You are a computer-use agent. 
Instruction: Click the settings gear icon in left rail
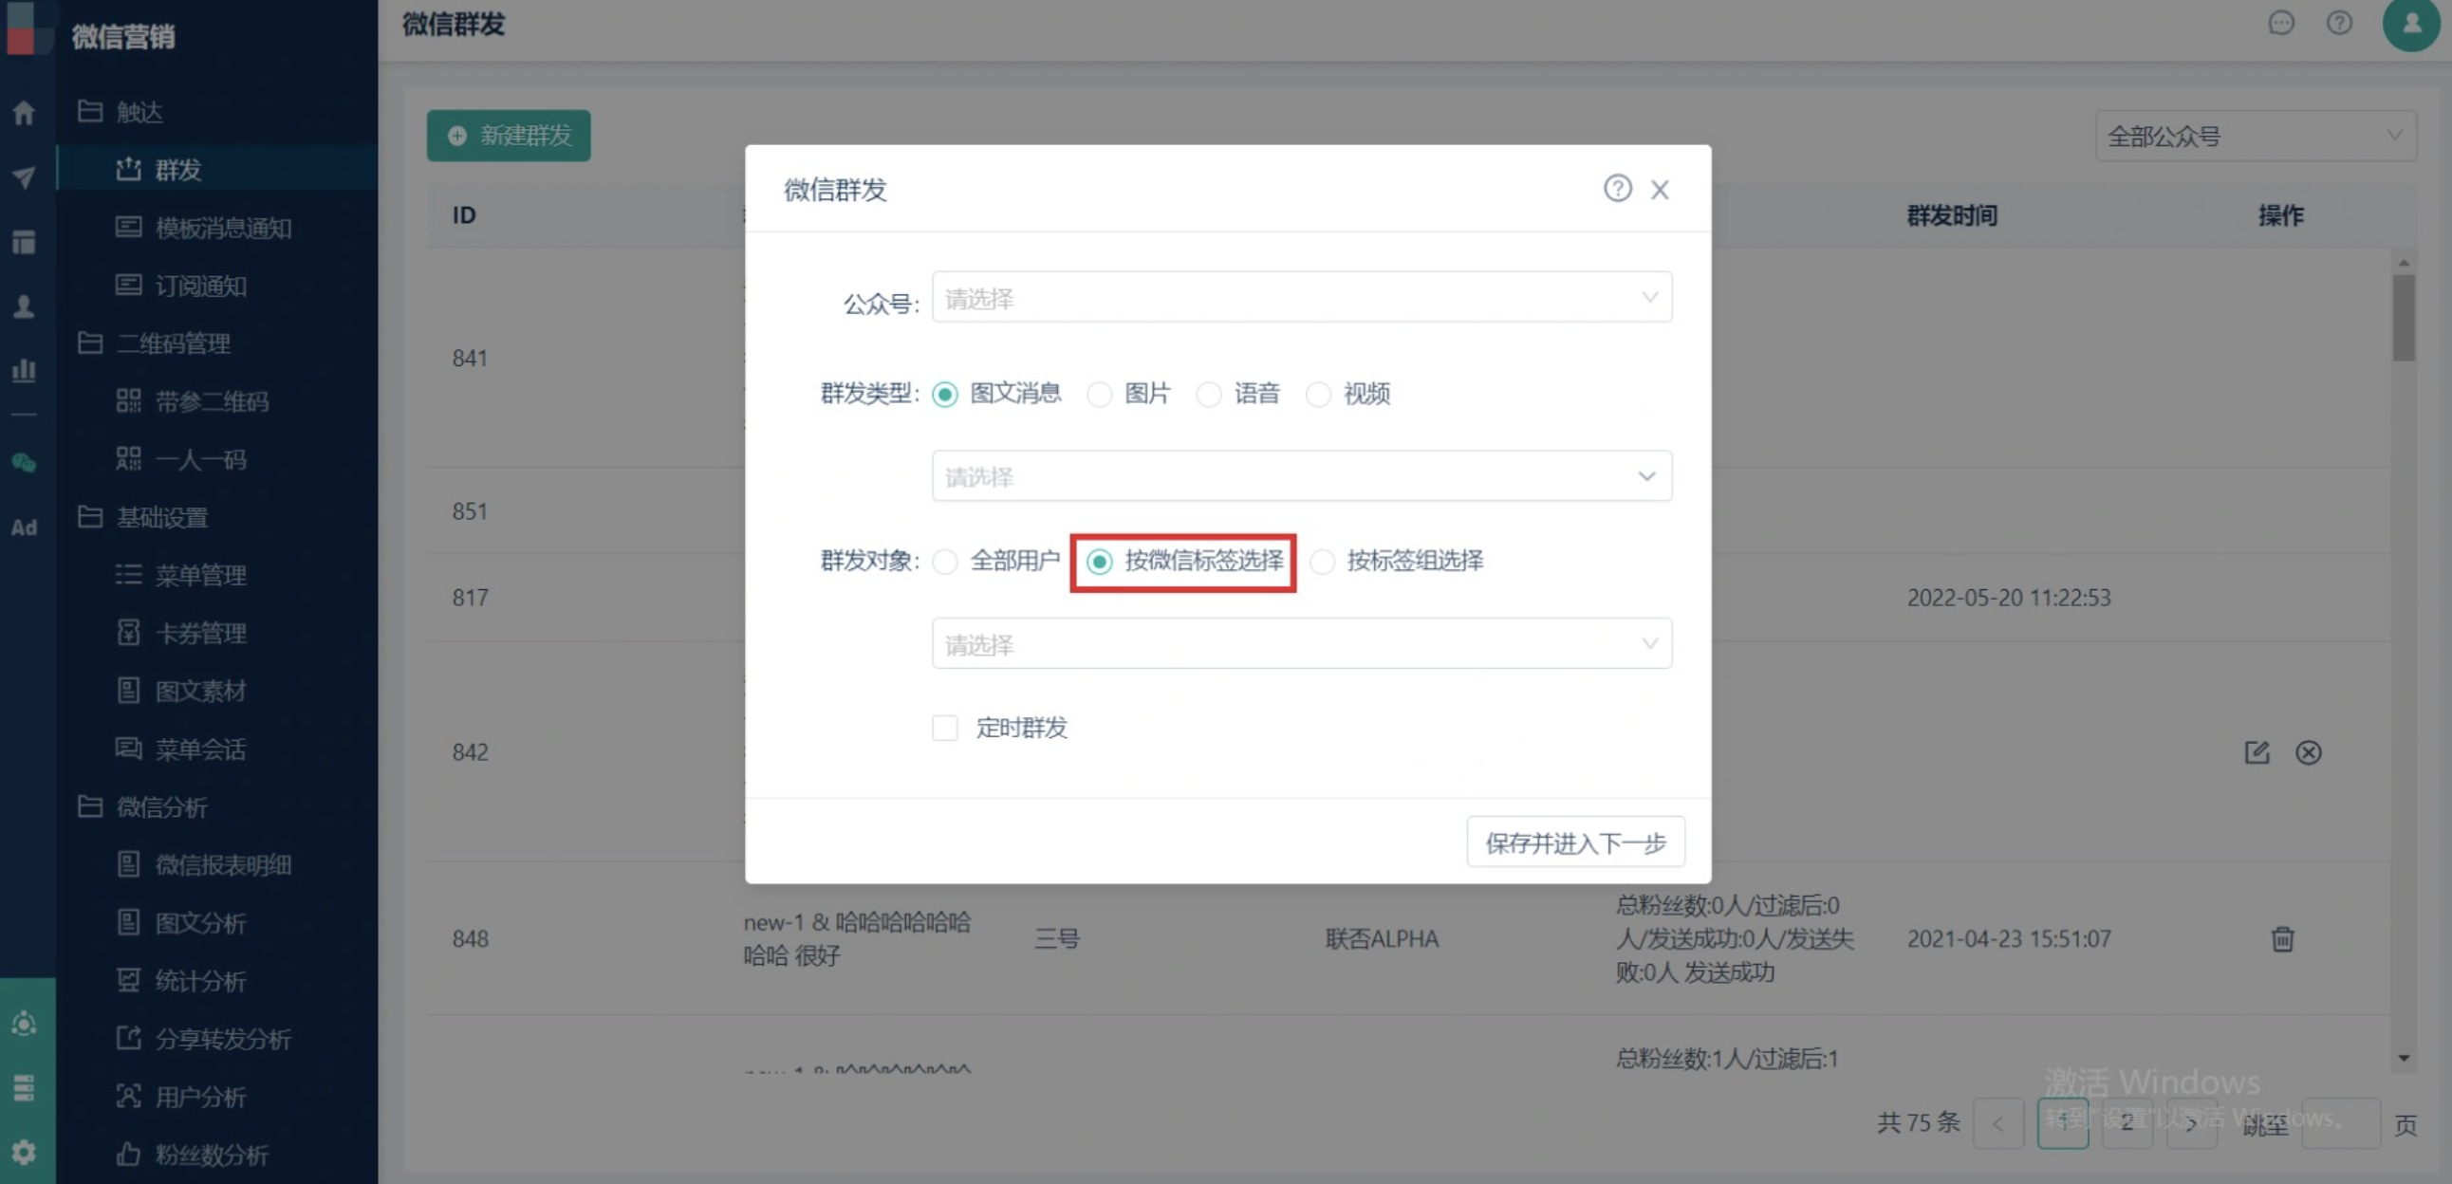click(x=24, y=1152)
